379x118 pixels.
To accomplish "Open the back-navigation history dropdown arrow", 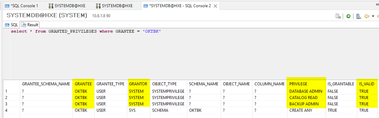I will click(373, 16).
